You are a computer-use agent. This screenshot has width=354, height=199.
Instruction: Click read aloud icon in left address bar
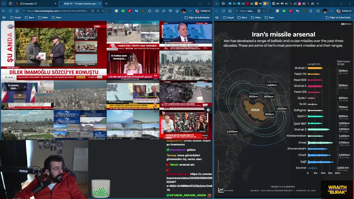point(98,11)
